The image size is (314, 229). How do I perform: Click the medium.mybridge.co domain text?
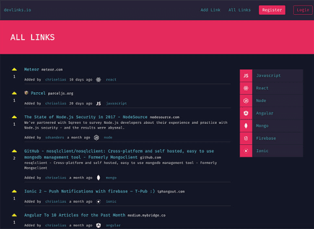point(146,215)
